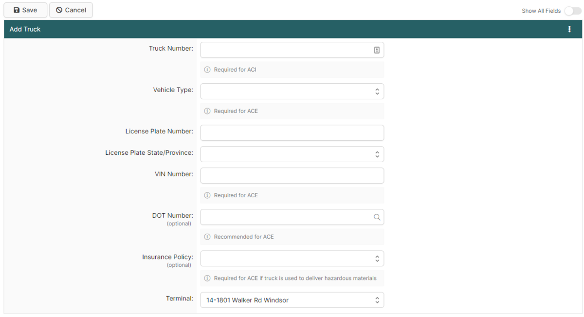Click inside the VIN Number input field
This screenshot has height=317, width=584.
coord(292,175)
